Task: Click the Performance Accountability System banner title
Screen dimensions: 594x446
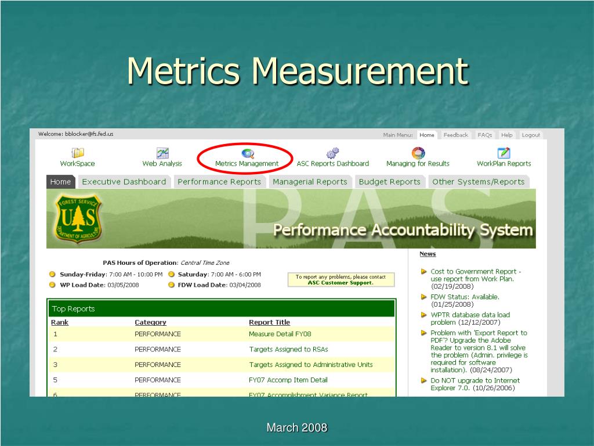Action: (x=403, y=230)
